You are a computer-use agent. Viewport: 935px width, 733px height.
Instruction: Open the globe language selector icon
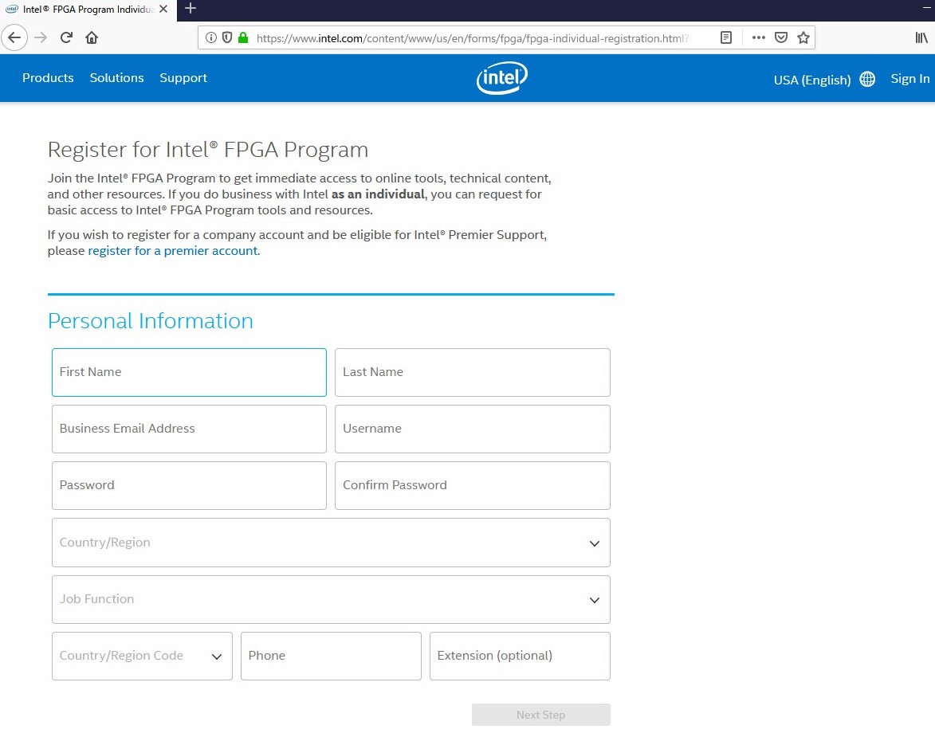867,79
